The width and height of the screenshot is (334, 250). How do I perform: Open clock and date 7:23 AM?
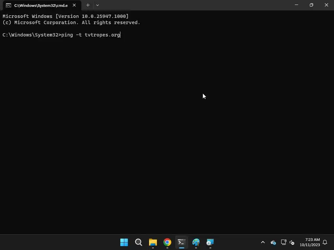pos(310,242)
